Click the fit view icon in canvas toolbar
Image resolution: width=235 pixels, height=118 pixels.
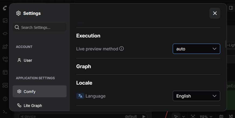(193, 116)
